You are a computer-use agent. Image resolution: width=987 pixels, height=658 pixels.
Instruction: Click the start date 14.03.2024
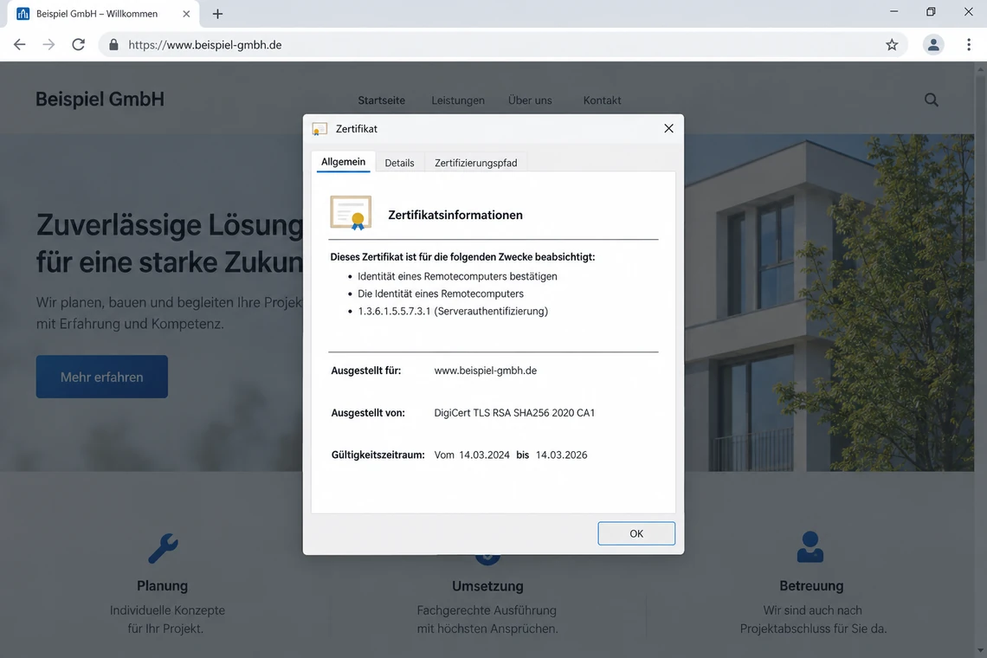click(x=484, y=455)
